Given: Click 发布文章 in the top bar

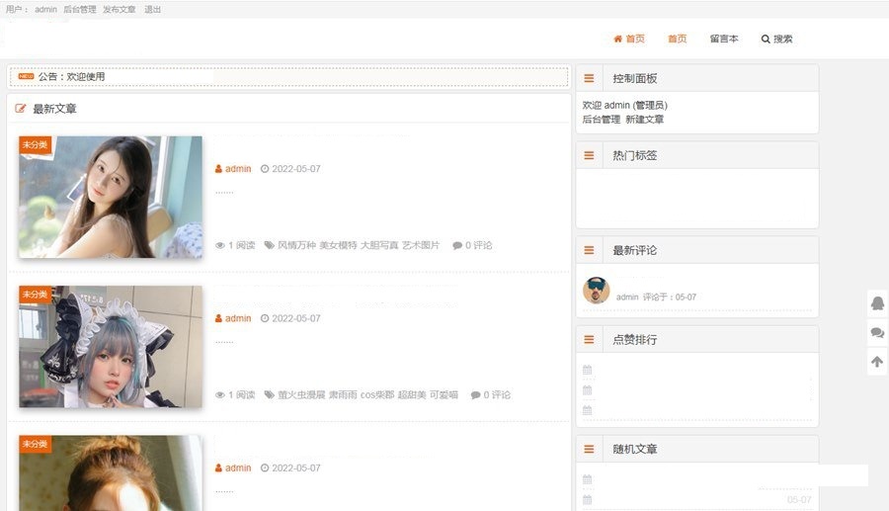Looking at the screenshot, I should coord(120,9).
